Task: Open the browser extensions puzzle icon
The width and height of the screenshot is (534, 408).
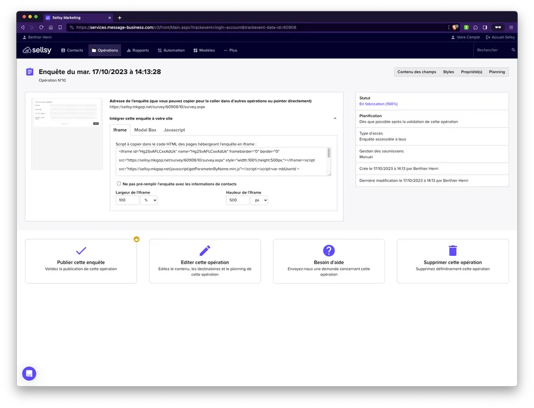Action: point(475,27)
